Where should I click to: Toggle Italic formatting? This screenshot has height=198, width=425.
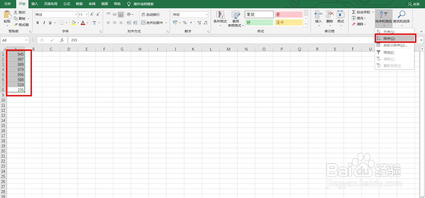point(44,23)
